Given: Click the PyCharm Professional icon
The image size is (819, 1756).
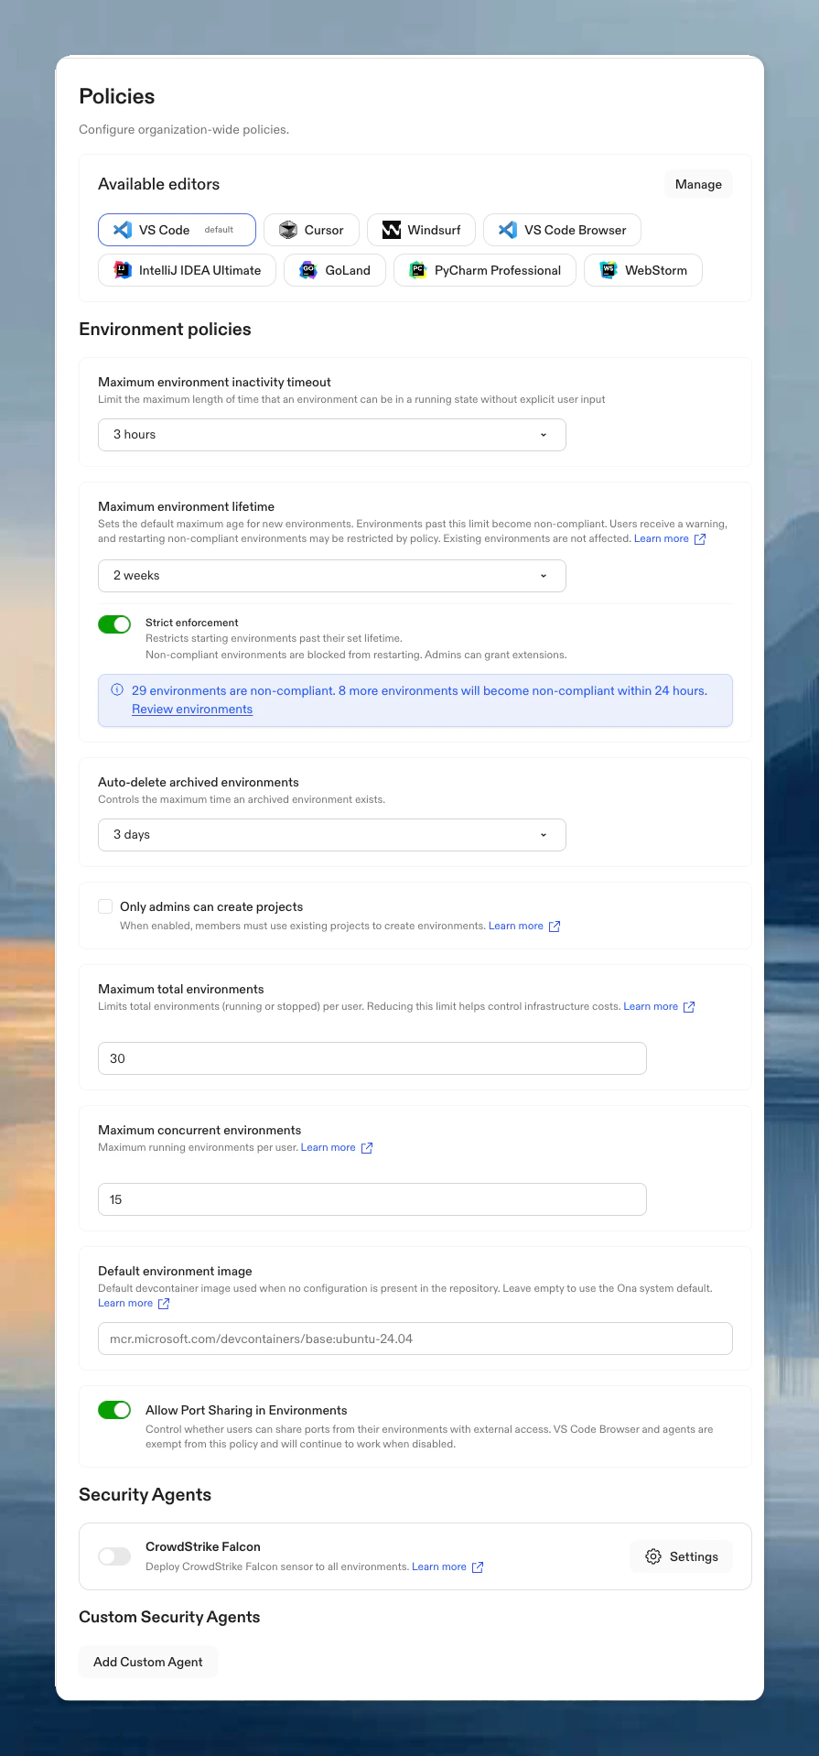Looking at the screenshot, I should [x=418, y=270].
